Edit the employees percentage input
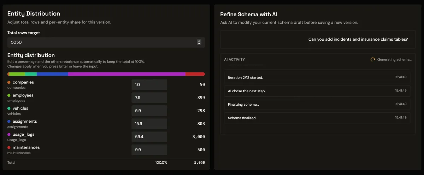424x175 pixels. 149,98
